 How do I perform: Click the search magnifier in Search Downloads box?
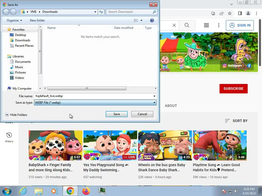[154, 12]
